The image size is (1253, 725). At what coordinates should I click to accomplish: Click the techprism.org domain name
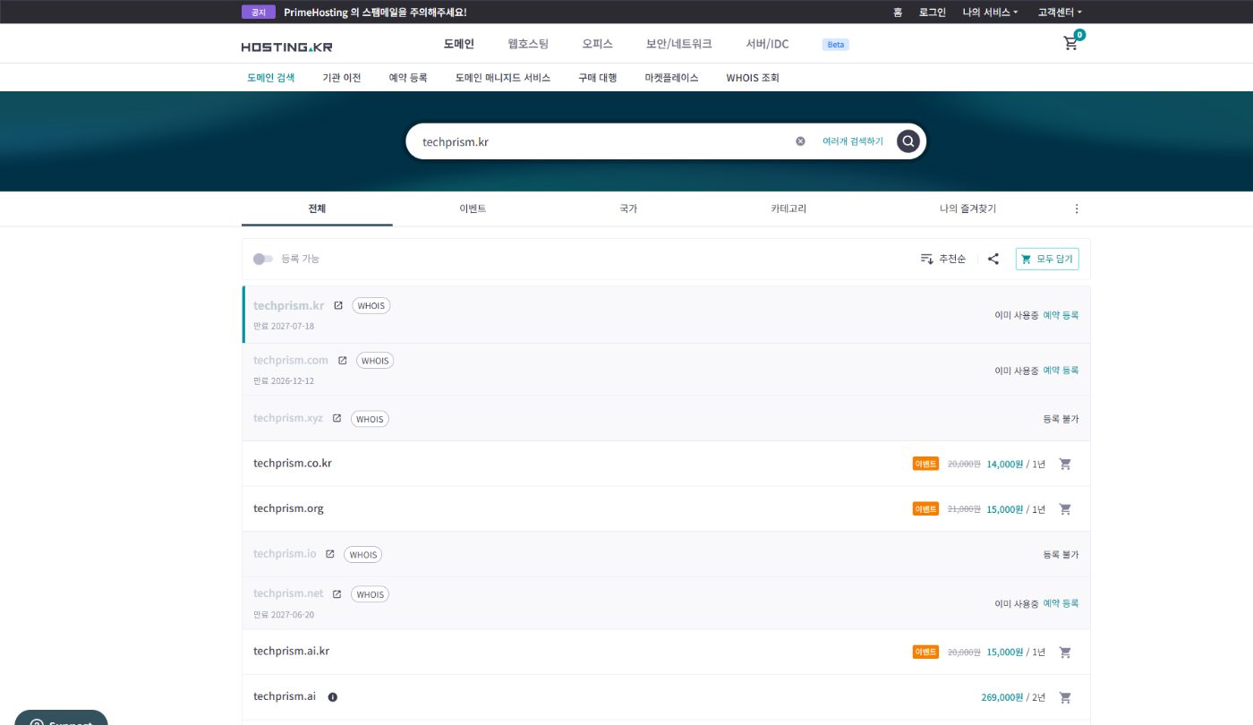(x=288, y=507)
